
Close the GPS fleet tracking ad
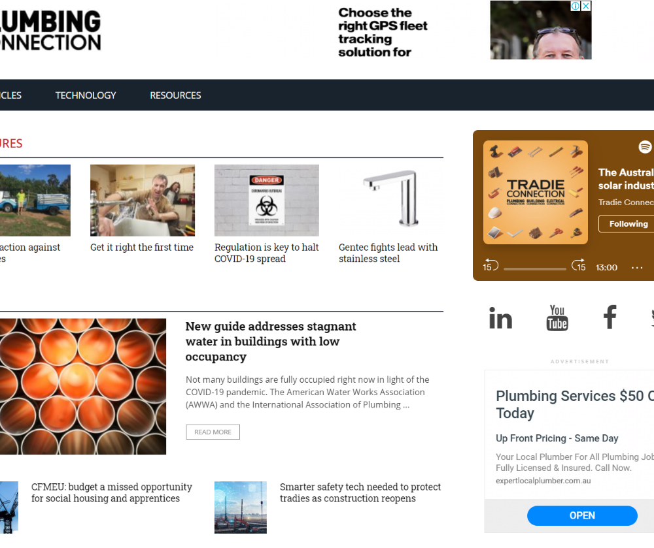[586, 6]
